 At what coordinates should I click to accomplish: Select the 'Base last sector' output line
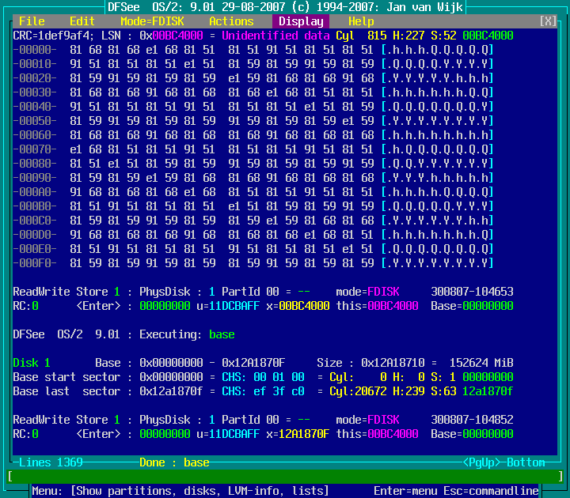(263, 391)
